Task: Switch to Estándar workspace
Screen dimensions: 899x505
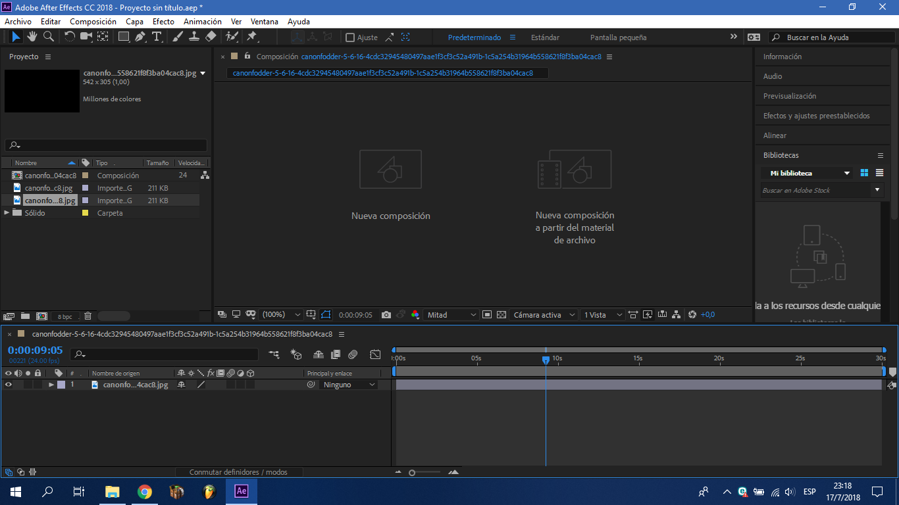Action: tap(545, 37)
